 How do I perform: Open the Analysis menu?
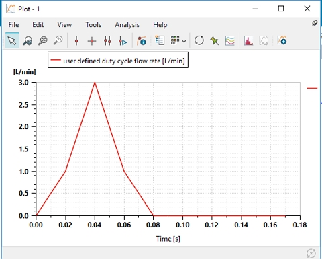(127, 25)
